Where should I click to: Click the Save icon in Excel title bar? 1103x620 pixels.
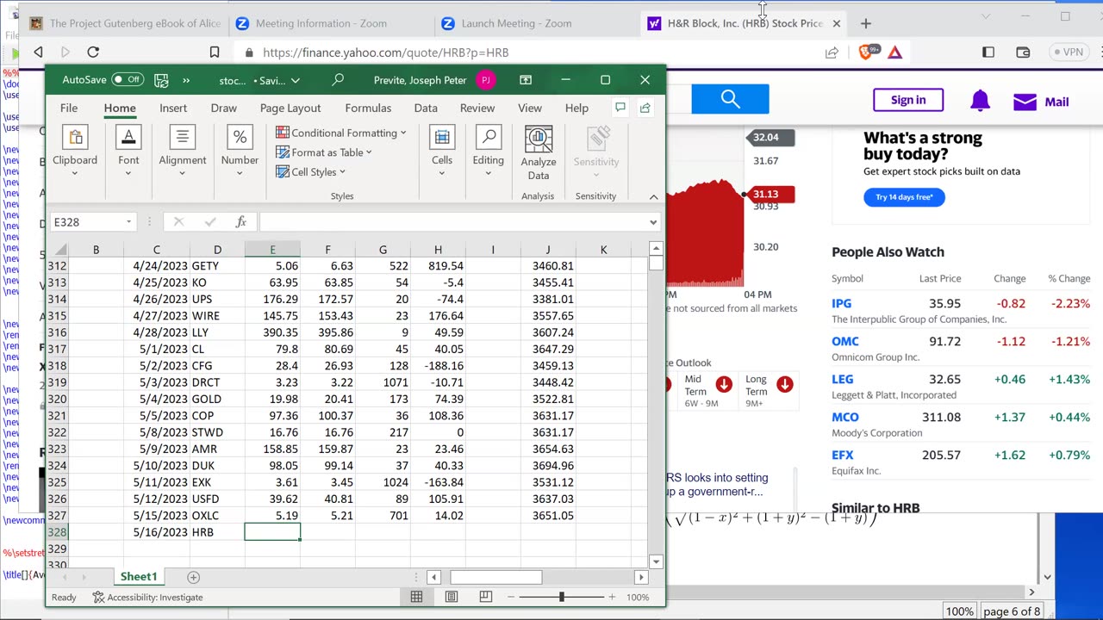click(161, 80)
